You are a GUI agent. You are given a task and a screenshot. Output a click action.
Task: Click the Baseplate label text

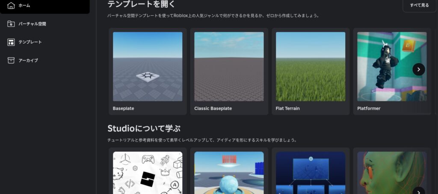click(123, 109)
